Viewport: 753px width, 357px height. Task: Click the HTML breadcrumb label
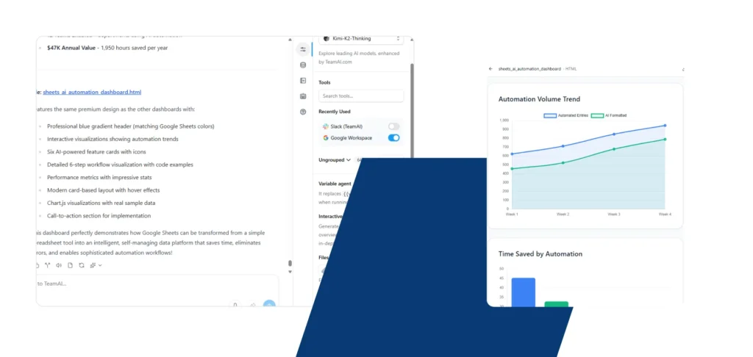pos(571,68)
